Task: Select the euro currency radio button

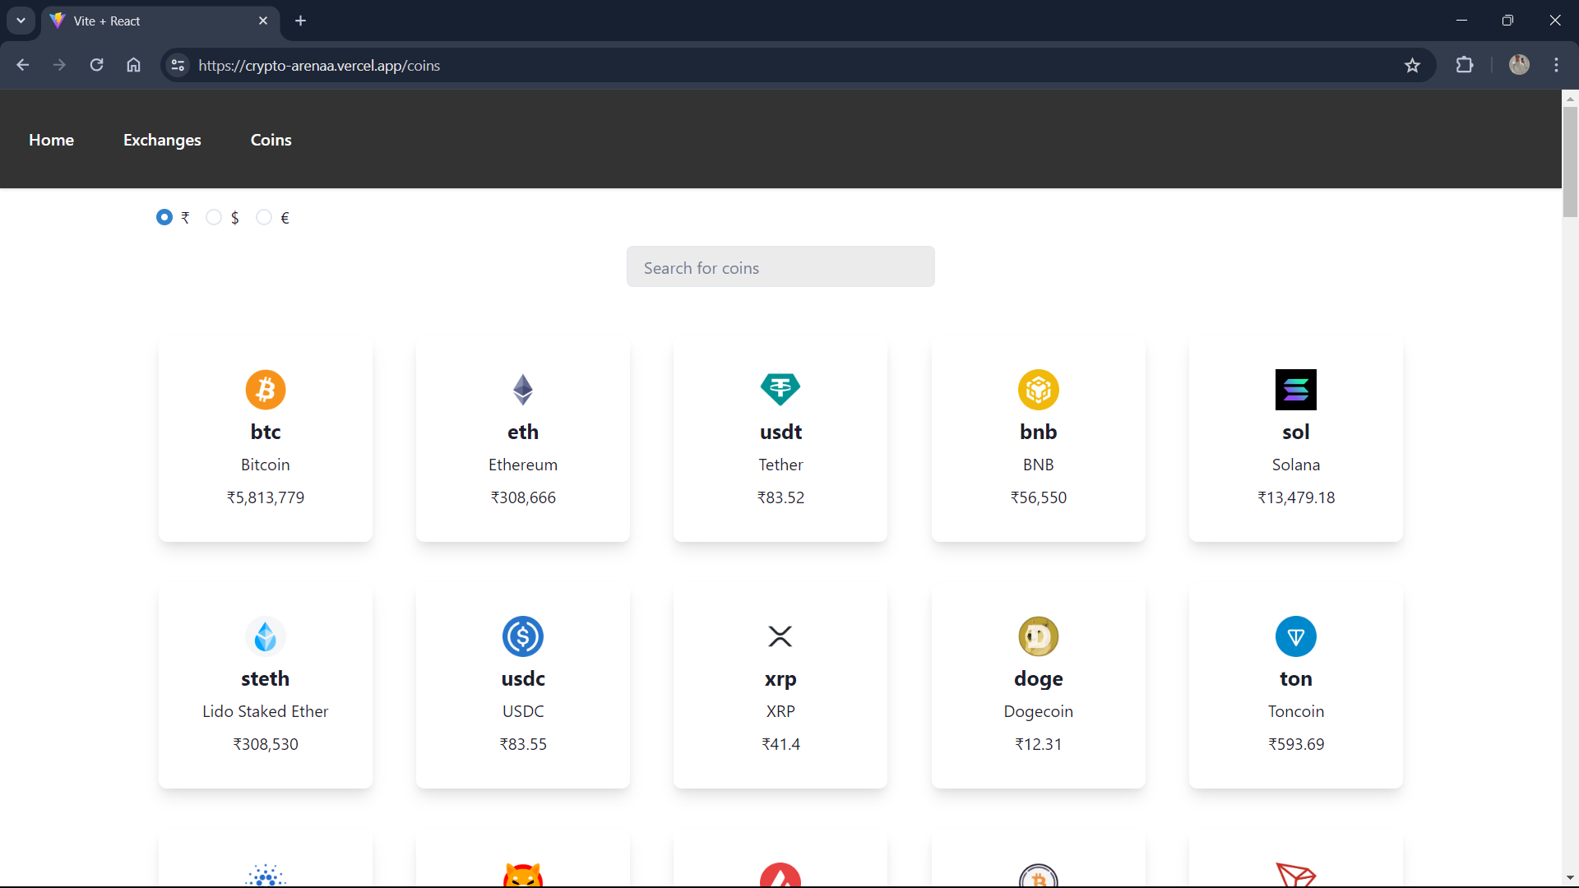Action: 264,217
